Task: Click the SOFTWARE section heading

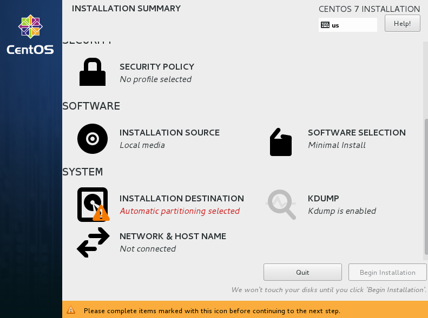Action: click(91, 106)
